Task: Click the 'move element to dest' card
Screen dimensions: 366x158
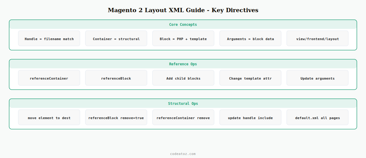Action: [49, 117]
